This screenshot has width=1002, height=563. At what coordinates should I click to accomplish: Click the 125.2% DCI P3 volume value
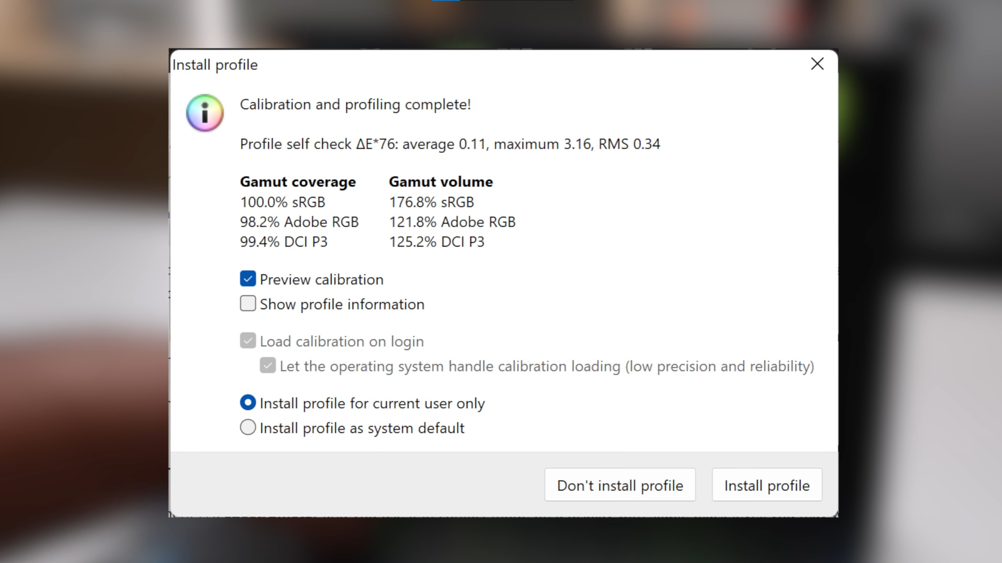point(437,242)
